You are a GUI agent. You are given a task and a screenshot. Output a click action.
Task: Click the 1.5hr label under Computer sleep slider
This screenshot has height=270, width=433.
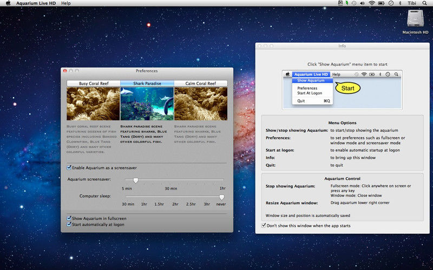(159, 204)
